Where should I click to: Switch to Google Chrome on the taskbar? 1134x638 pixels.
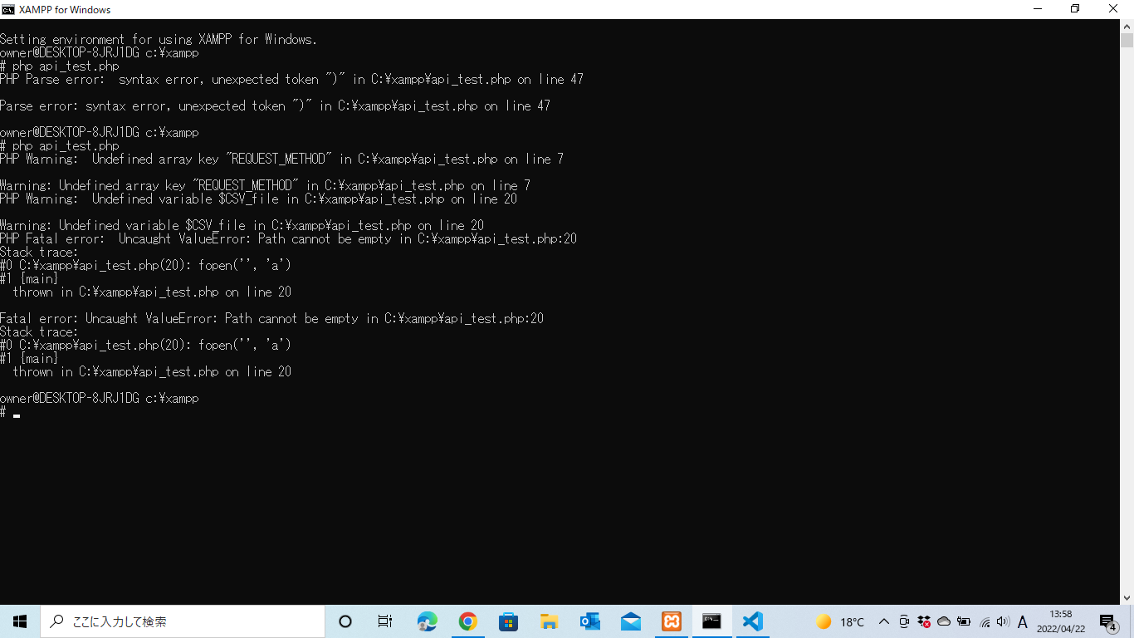click(467, 621)
